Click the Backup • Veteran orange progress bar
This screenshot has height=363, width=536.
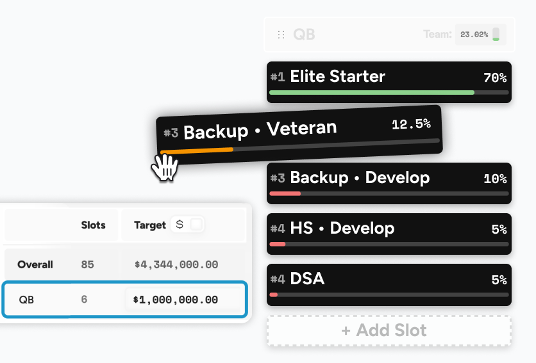[x=197, y=150]
